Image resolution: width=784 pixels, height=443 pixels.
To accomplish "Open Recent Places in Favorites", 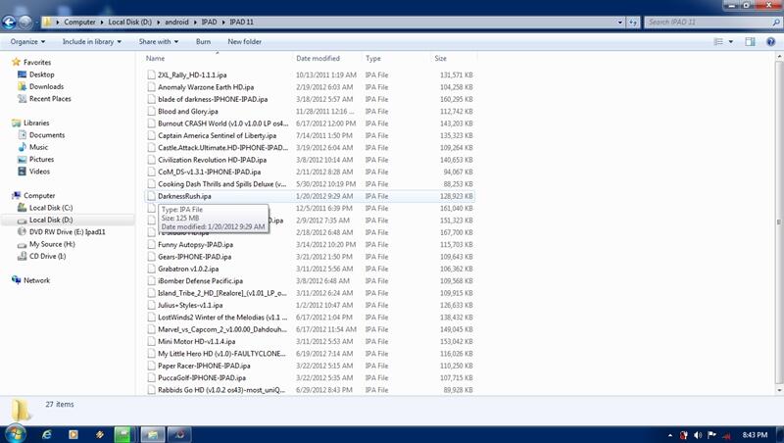I will 50,99.
